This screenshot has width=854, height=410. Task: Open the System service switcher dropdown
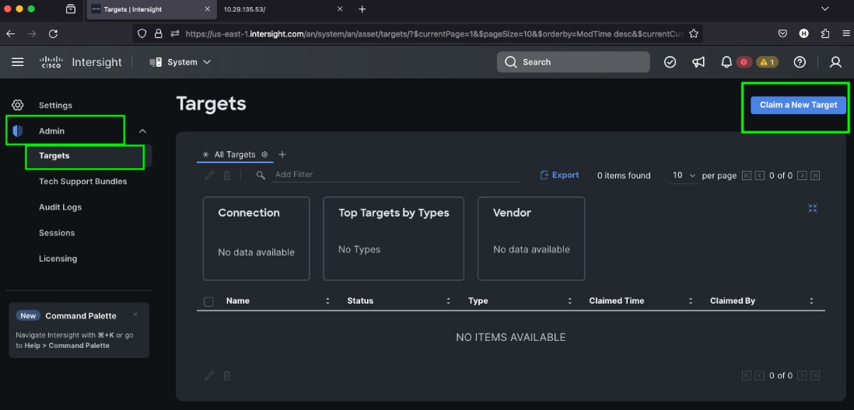[180, 62]
